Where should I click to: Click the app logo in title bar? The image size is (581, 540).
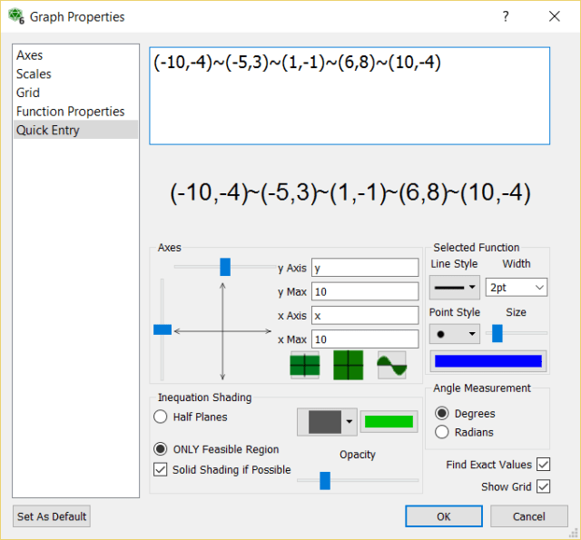[x=15, y=16]
